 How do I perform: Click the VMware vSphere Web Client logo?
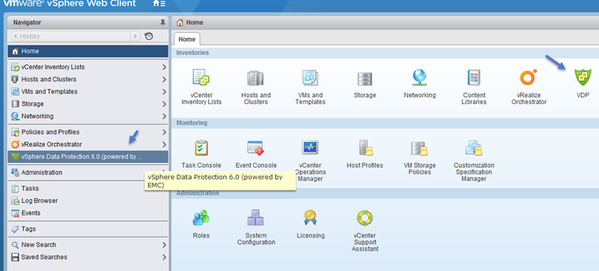(70, 4)
